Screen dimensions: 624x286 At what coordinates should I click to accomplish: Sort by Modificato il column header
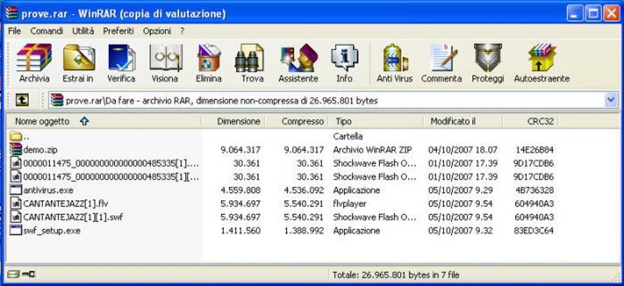[462, 122]
